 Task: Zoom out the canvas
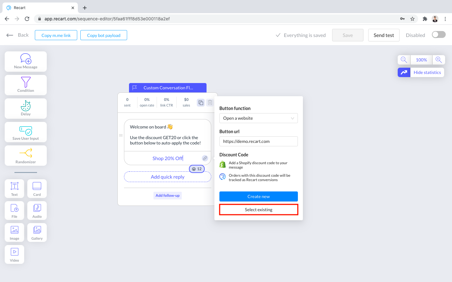point(404,60)
